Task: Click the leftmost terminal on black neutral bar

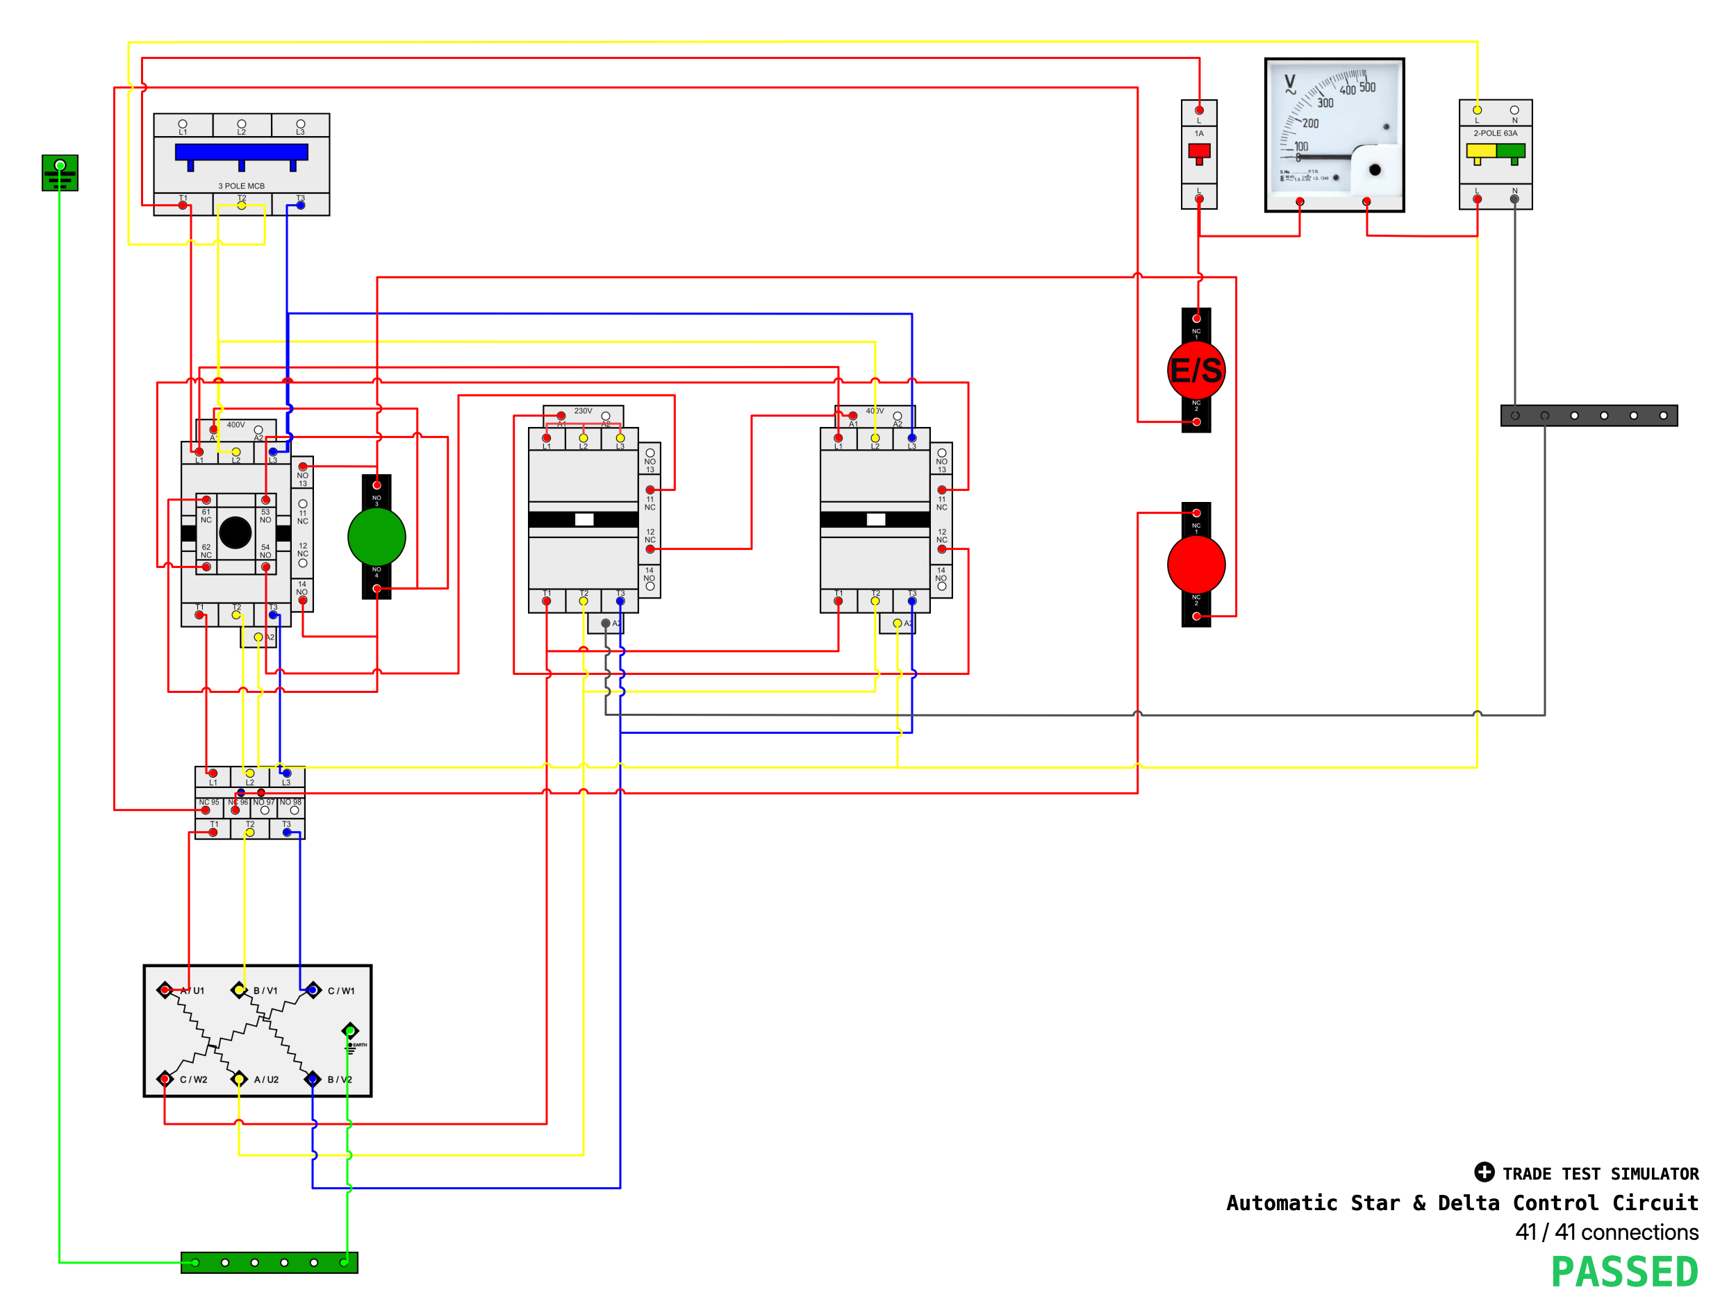Action: point(1515,416)
